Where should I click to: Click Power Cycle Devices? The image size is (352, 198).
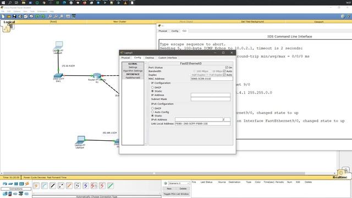pyautogui.click(x=35, y=177)
